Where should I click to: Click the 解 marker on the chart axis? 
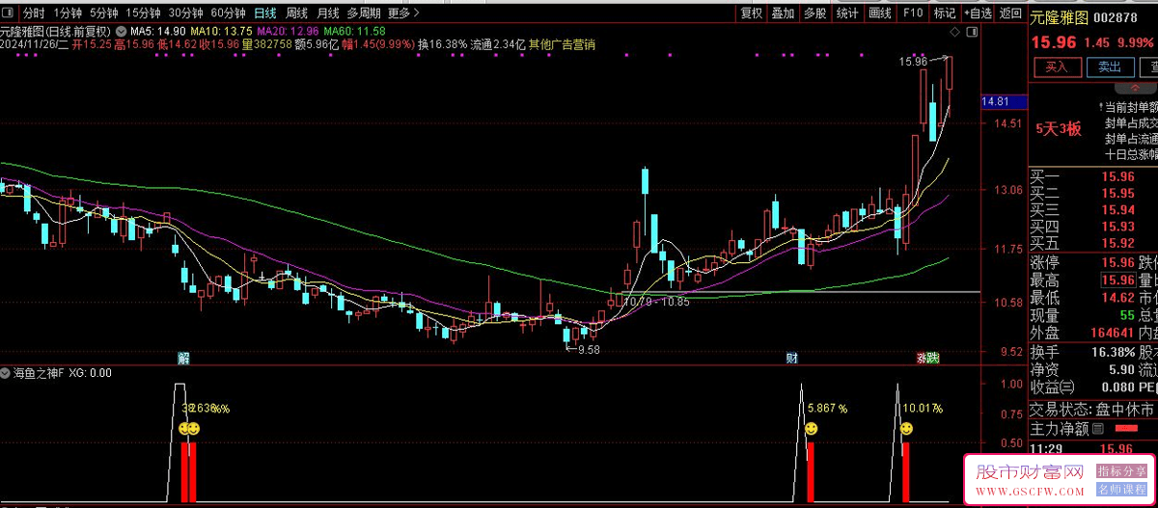coord(183,358)
